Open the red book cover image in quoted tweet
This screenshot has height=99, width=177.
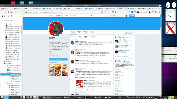(79, 84)
